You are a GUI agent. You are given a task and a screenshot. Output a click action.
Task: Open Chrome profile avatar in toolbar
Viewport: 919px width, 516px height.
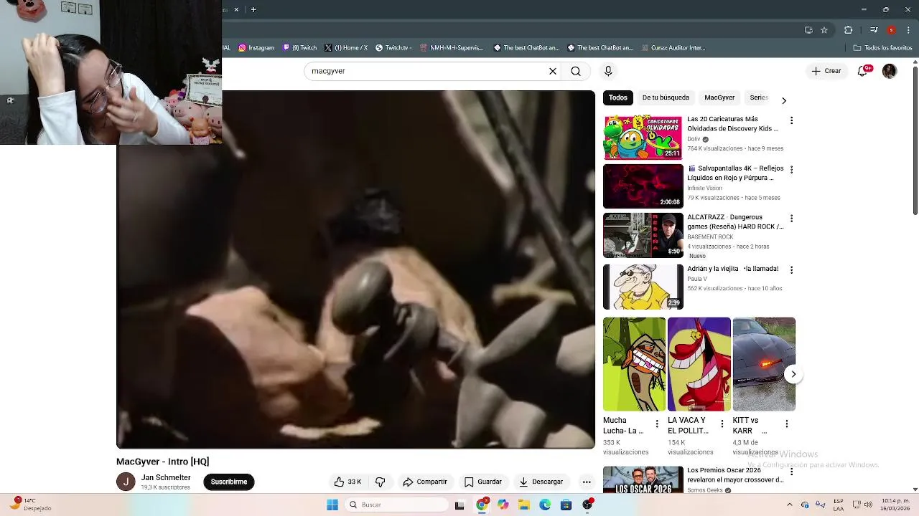point(891,30)
